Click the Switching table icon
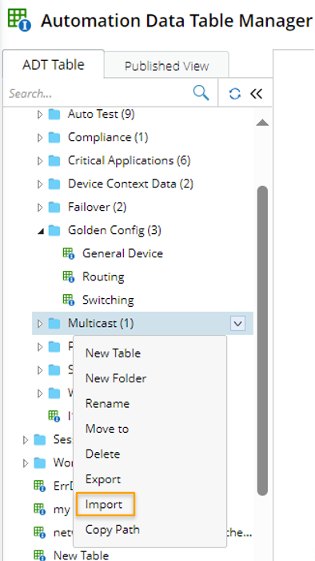The image size is (315, 561). tap(69, 300)
